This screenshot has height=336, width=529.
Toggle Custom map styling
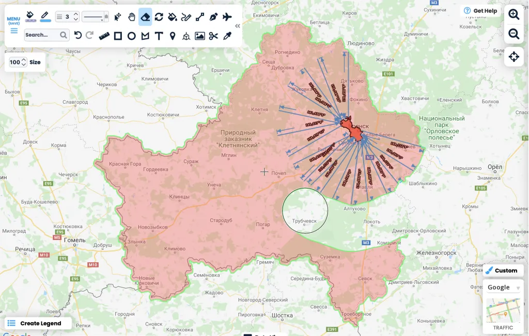[x=503, y=270]
